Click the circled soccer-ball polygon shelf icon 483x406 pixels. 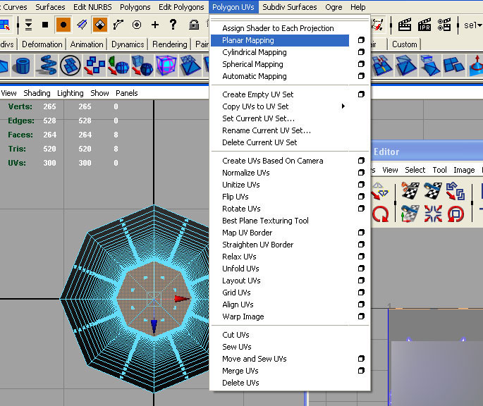click(x=71, y=66)
